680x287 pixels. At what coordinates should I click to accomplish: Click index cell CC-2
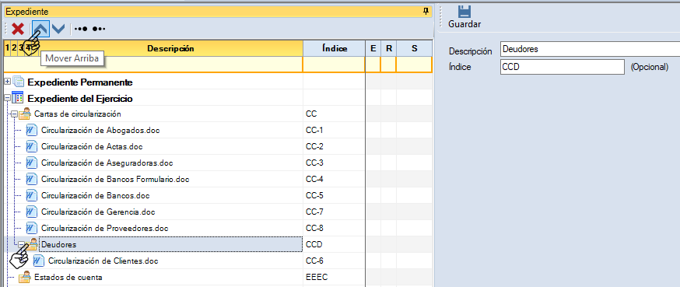[x=334, y=146]
